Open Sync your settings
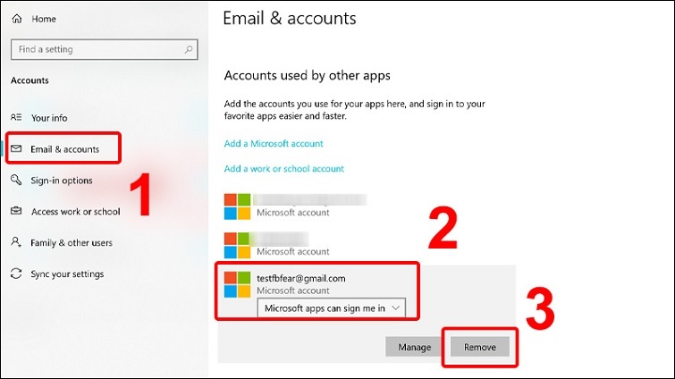The width and height of the screenshot is (675, 379). [67, 274]
